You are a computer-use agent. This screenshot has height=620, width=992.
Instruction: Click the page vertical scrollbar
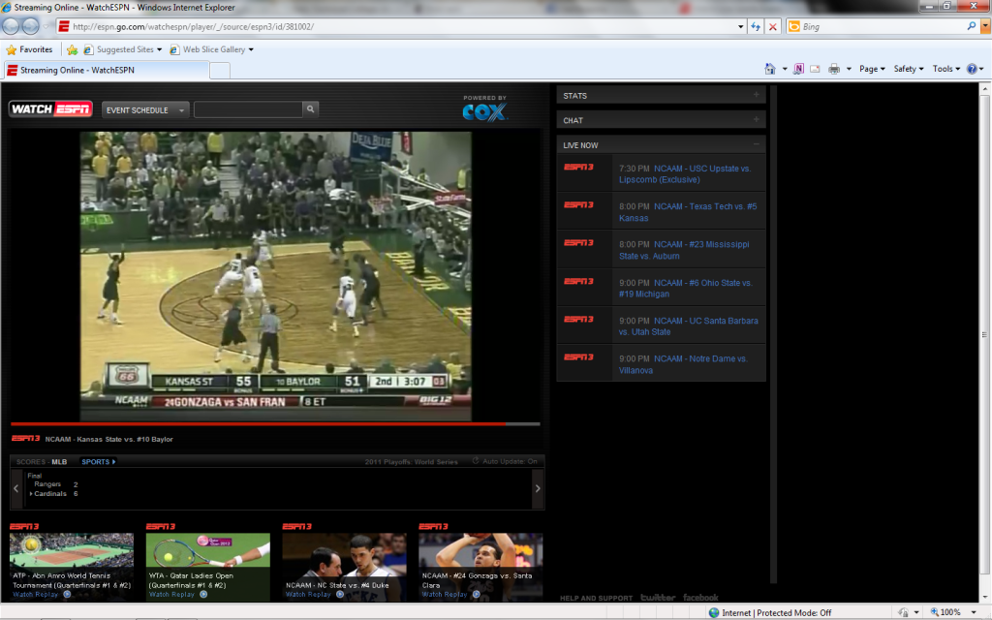984,335
